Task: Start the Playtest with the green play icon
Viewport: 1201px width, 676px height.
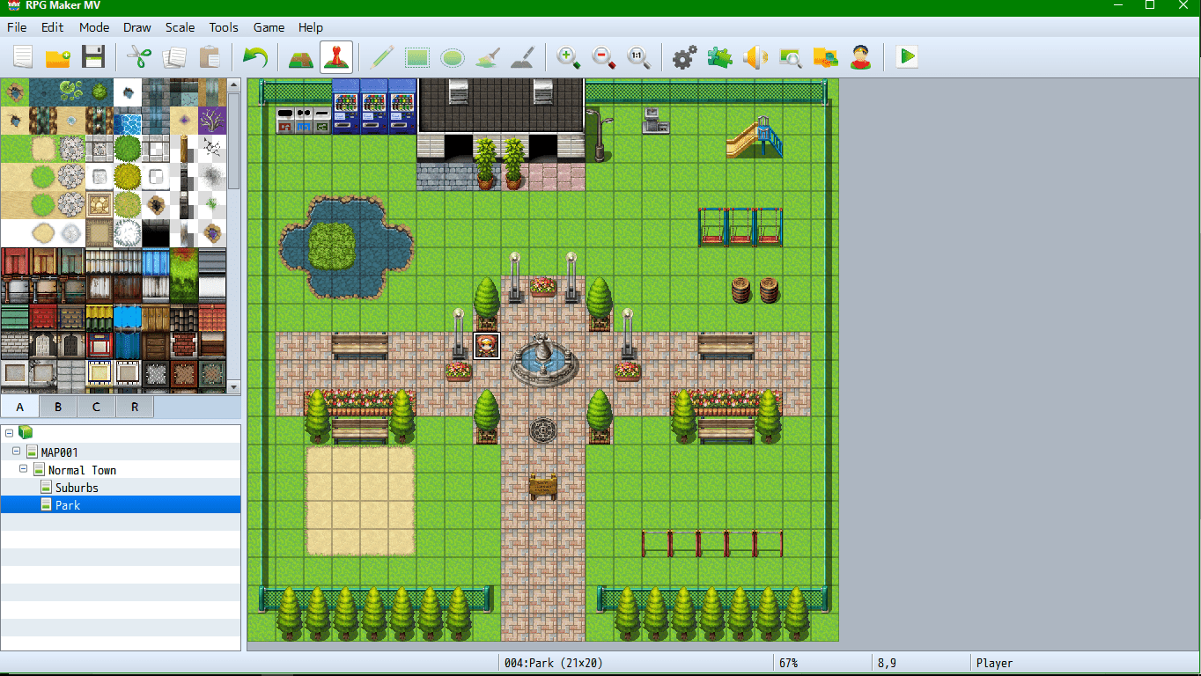Action: 907,57
